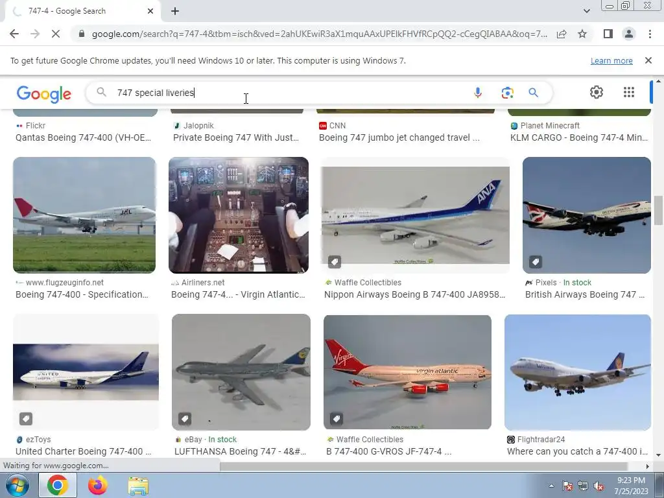
Task: Open the United Charter 747 model image
Action: click(x=86, y=372)
